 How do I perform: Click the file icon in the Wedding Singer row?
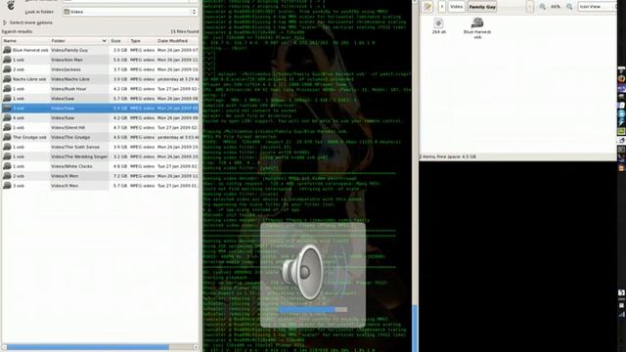7,156
